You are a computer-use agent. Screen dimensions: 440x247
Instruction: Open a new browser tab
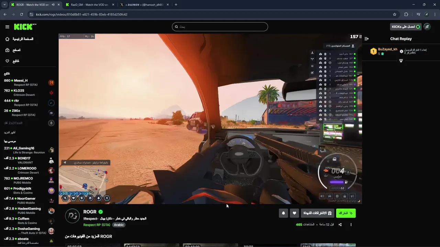(x=176, y=5)
